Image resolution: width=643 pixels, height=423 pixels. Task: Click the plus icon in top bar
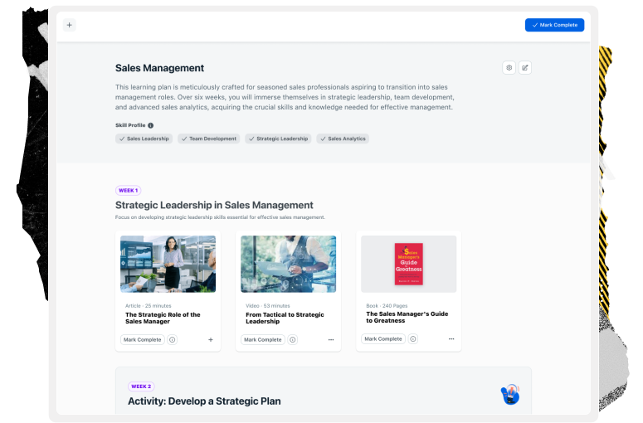[69, 25]
